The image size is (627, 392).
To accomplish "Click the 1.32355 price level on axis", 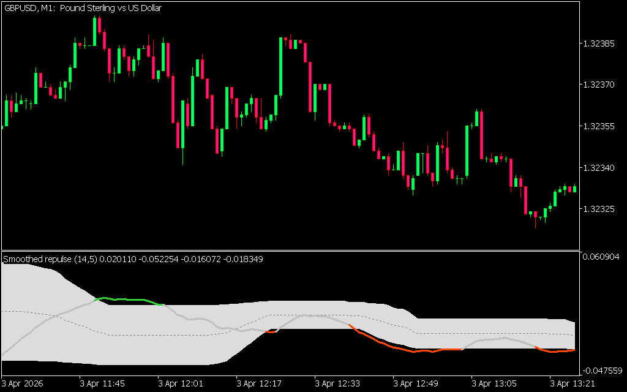I will [x=600, y=127].
